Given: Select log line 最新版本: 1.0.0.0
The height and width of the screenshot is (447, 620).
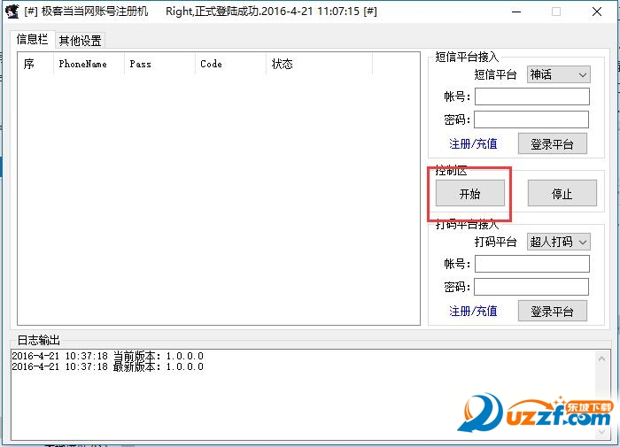Looking at the screenshot, I should click(107, 366).
